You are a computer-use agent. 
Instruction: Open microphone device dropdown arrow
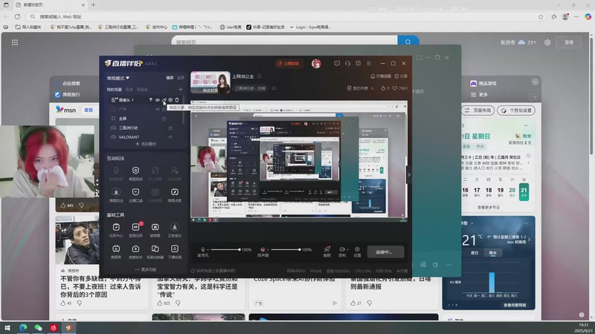(208, 250)
